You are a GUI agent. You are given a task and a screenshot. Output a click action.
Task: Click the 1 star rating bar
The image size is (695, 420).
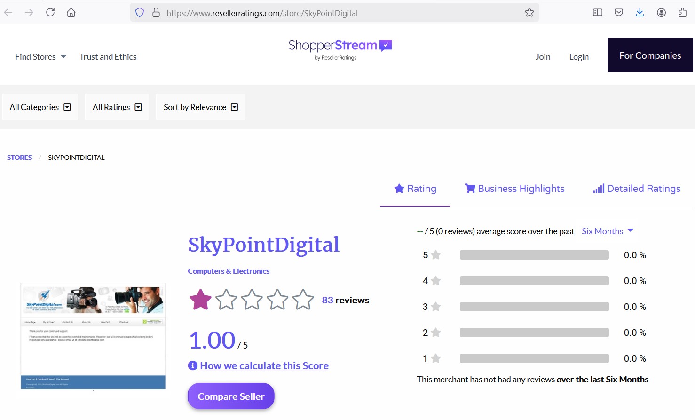point(534,358)
